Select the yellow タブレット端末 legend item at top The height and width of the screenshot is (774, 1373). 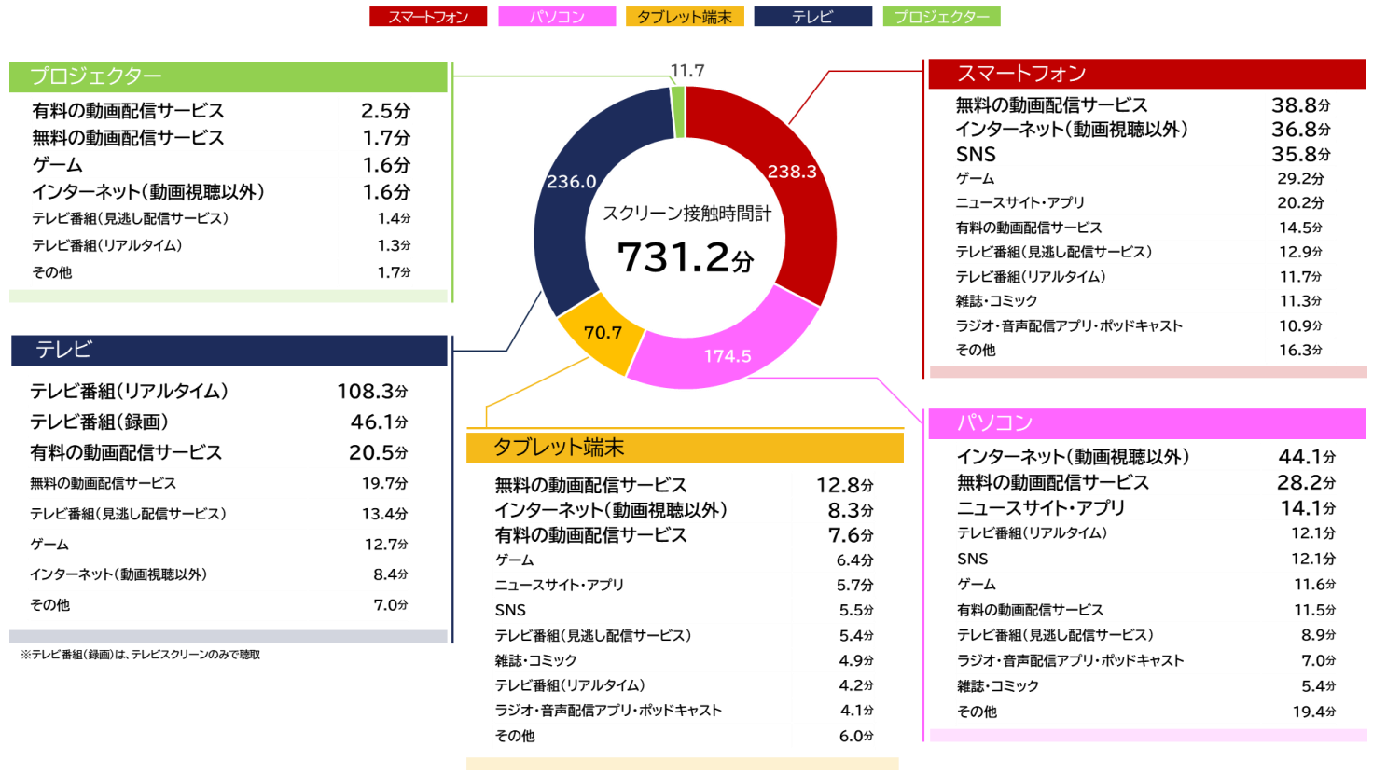685,17
